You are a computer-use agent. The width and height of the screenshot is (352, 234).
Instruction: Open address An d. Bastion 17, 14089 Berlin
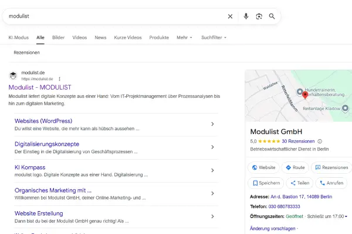click(302, 197)
